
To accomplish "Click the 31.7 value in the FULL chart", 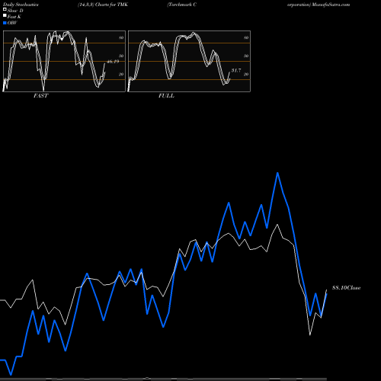I will pyautogui.click(x=236, y=70).
